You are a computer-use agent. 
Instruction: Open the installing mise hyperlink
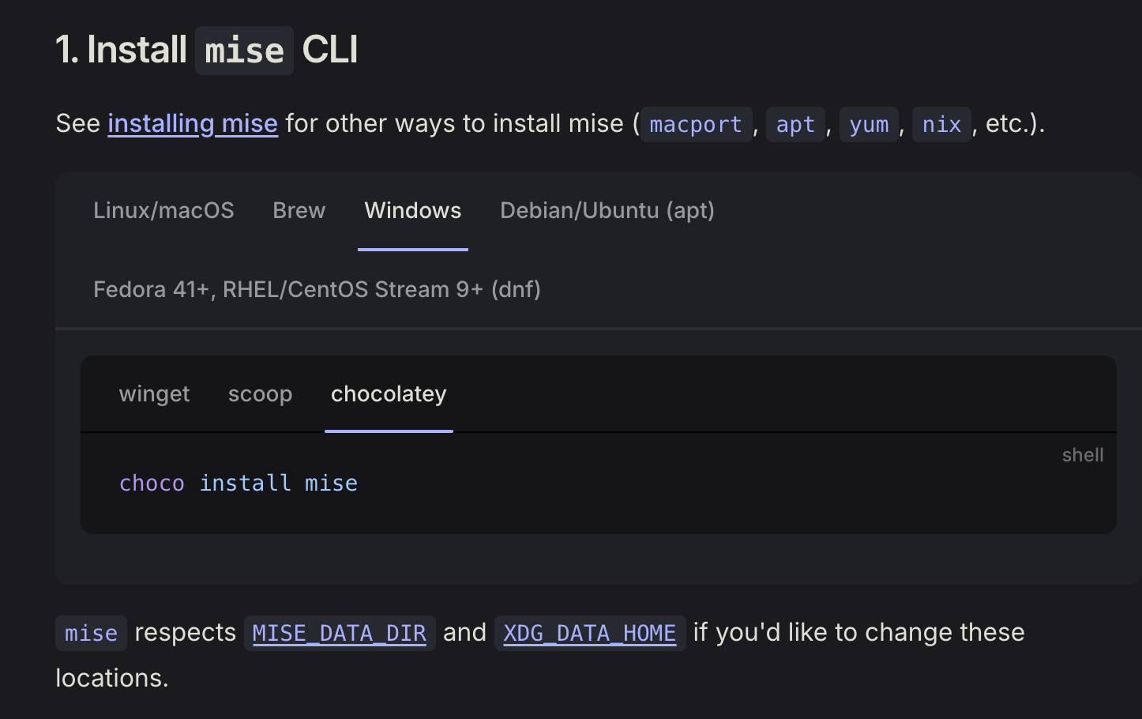[192, 123]
